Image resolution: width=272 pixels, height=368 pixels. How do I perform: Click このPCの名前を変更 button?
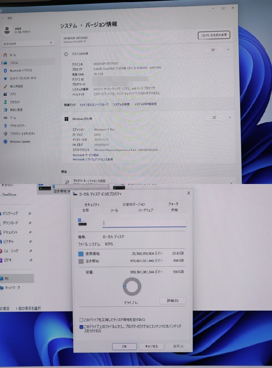[x=214, y=35]
